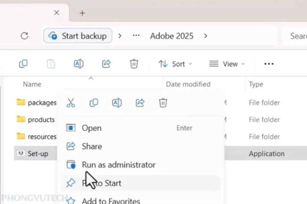Open the Sort dropdown

pyautogui.click(x=175, y=64)
